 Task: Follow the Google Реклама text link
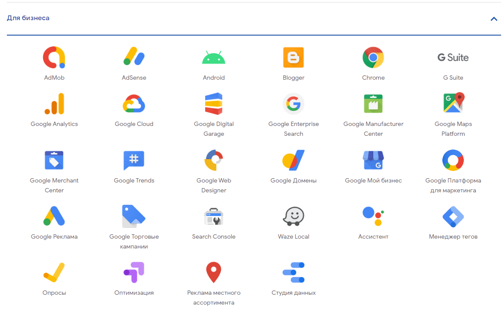pos(54,236)
